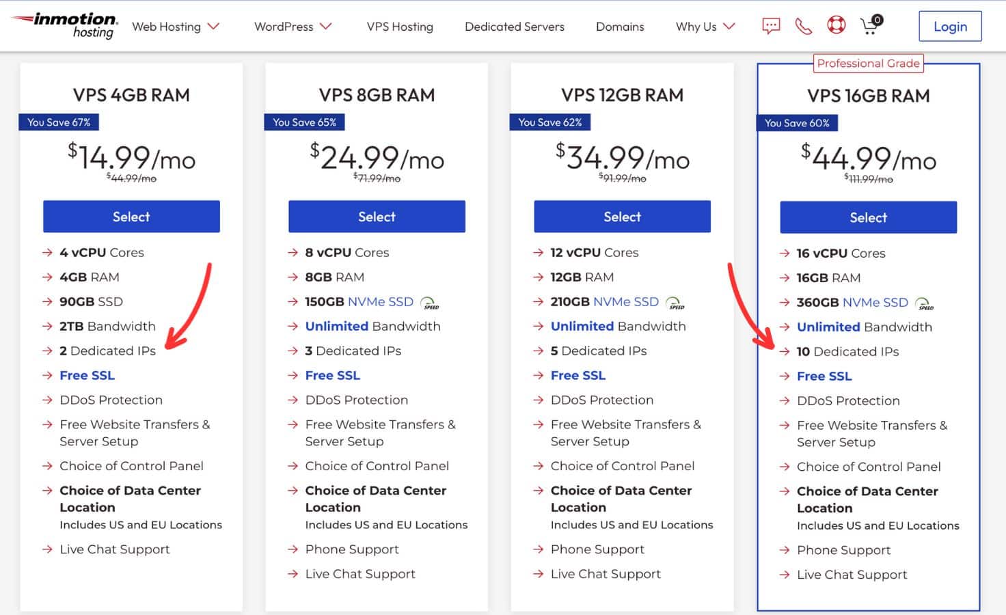
Task: Select the Dedicated Servers menu item
Action: 514,27
